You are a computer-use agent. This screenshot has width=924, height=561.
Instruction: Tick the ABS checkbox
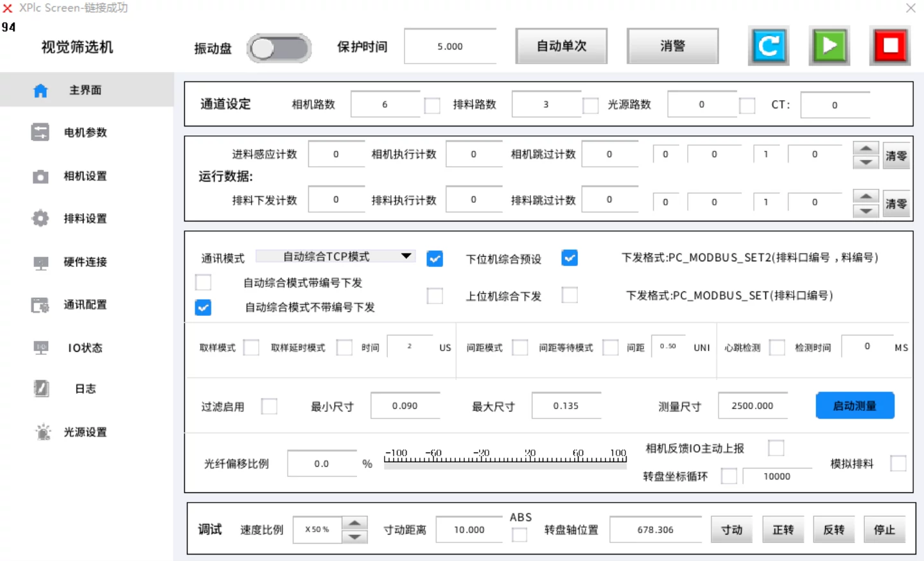pos(519,534)
